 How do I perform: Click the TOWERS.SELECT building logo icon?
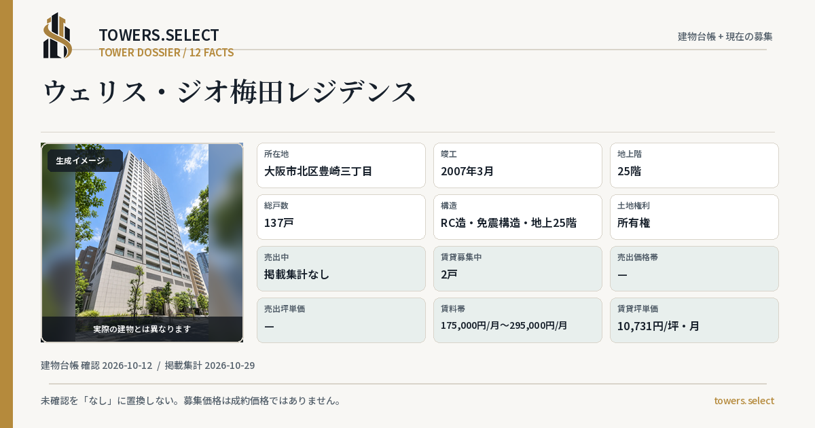57,35
